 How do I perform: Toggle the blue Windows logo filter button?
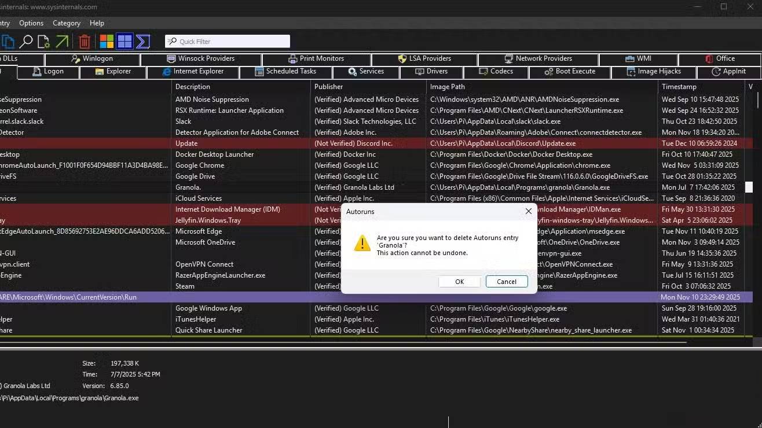[124, 41]
